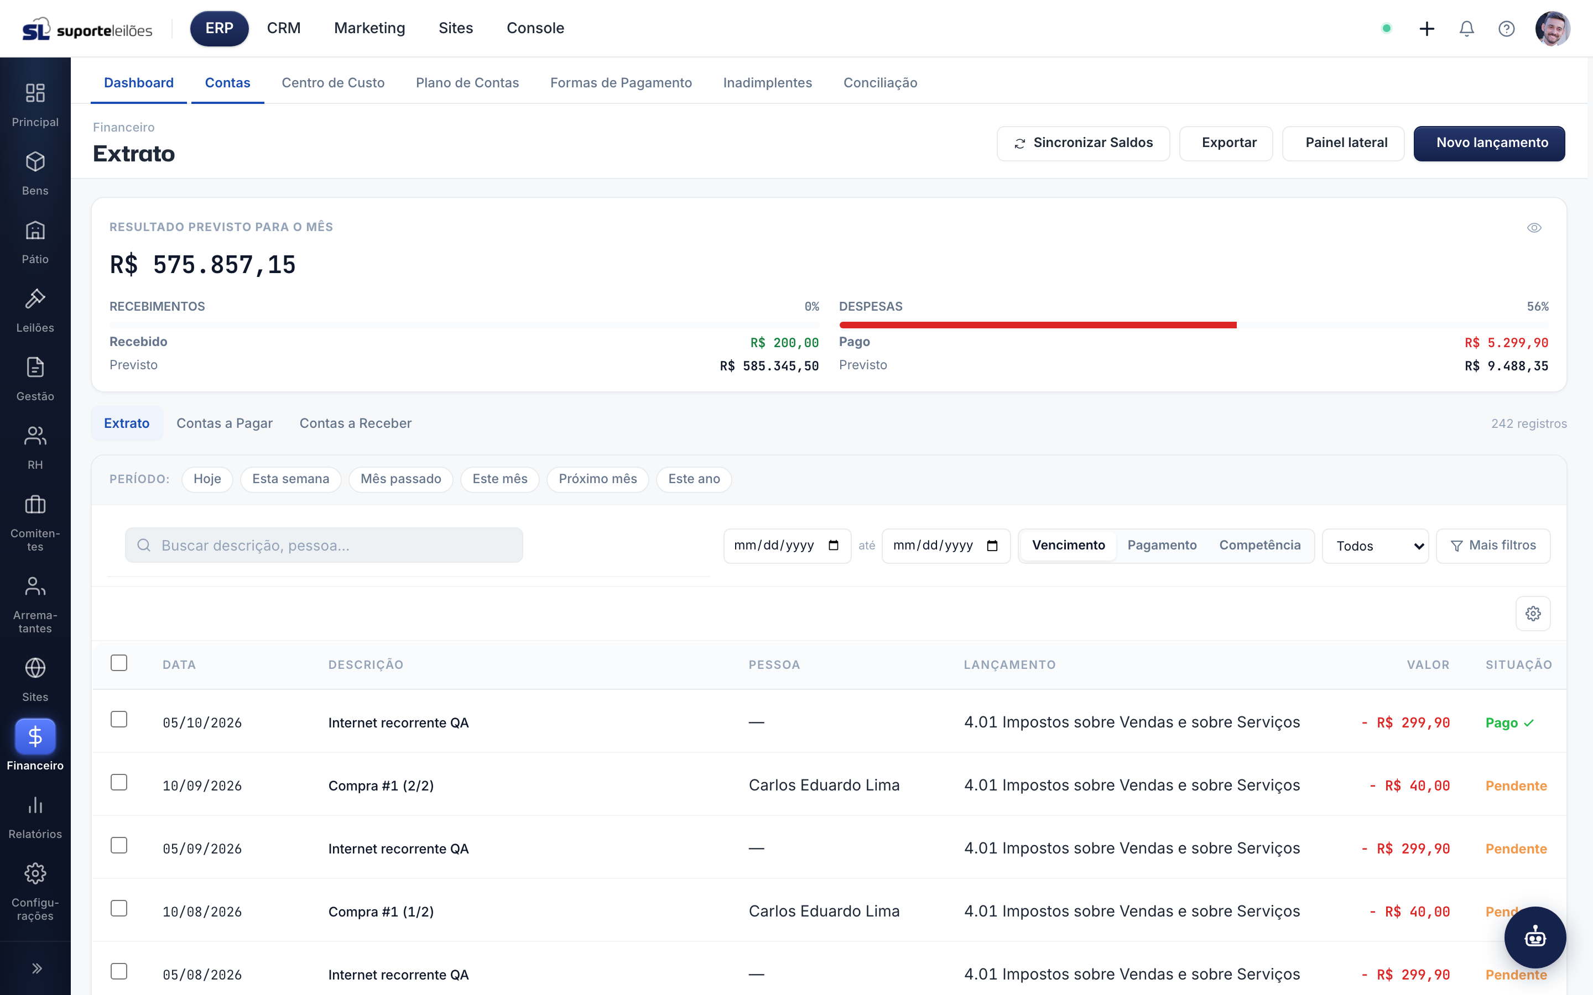Switch to Contas a Receber tab
Image resolution: width=1593 pixels, height=995 pixels.
pyautogui.click(x=356, y=423)
